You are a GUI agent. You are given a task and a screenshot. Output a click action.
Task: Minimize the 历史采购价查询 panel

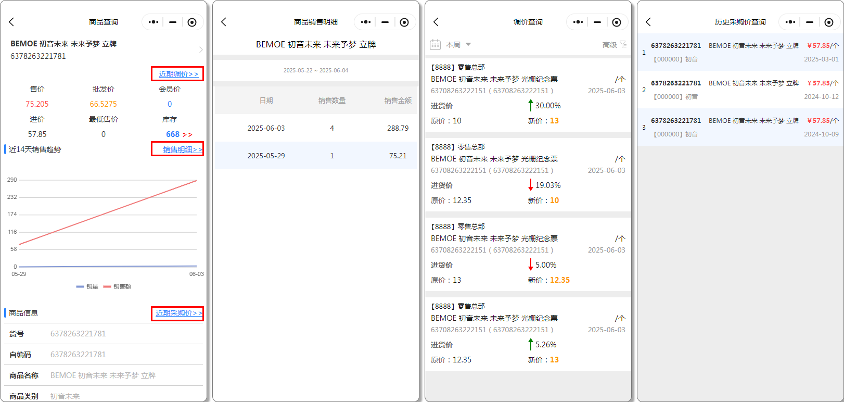(810, 22)
